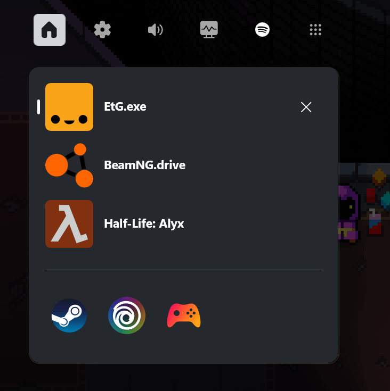The height and width of the screenshot is (391, 390).
Task: Open the Home widget in the top bar
Action: (x=50, y=30)
